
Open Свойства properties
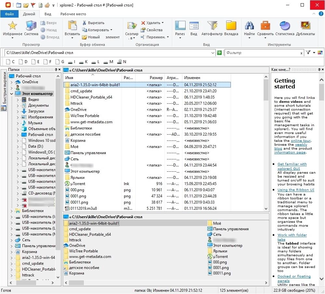(151, 30)
